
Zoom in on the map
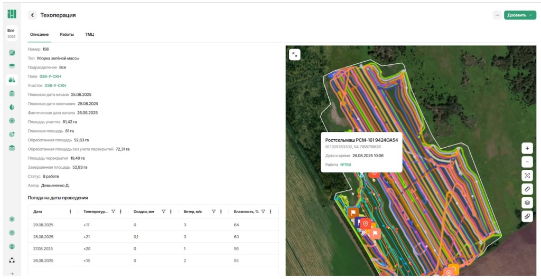[x=527, y=148]
